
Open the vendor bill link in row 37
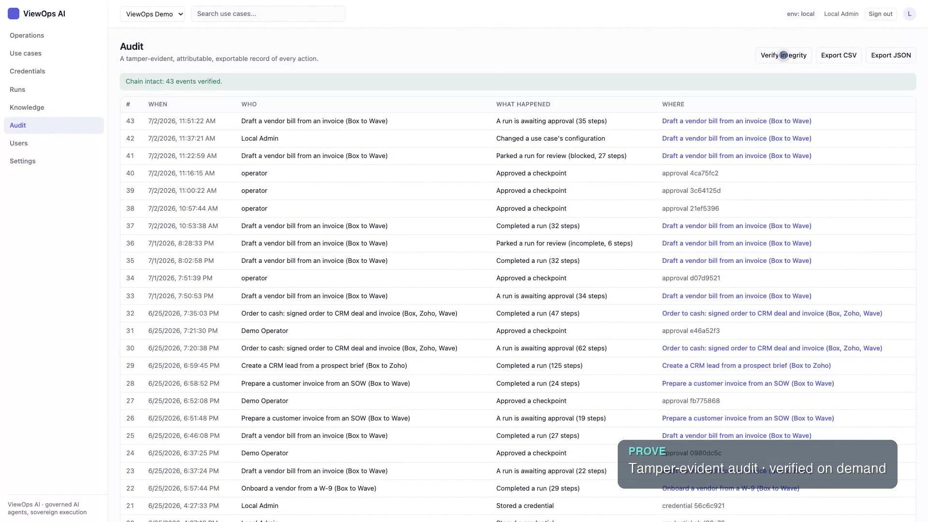(737, 226)
